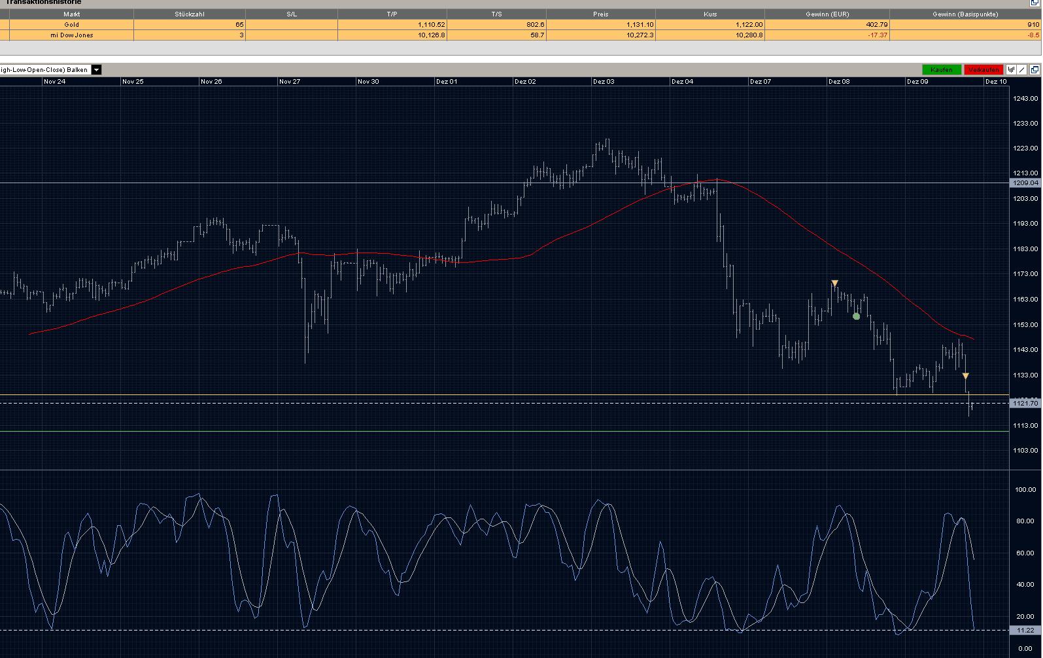
Task: Click the T/P column header
Action: [392, 14]
